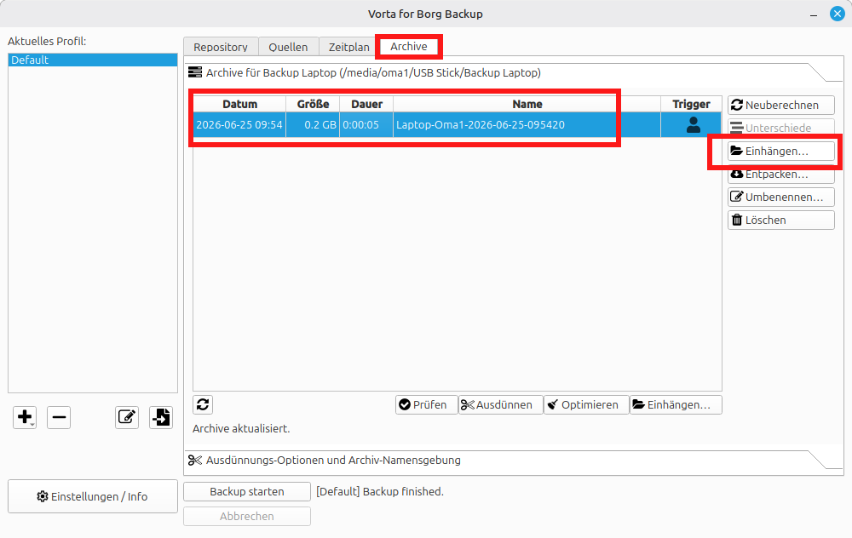
Task: Sort archives by Datum column header
Action: (x=239, y=104)
